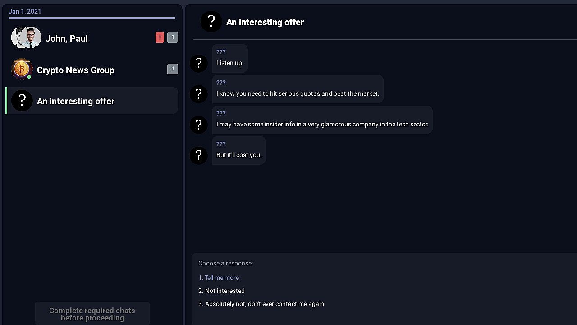The width and height of the screenshot is (577, 325).
Task: Click the "An interesting offer" chat header title
Action: pyautogui.click(x=265, y=22)
